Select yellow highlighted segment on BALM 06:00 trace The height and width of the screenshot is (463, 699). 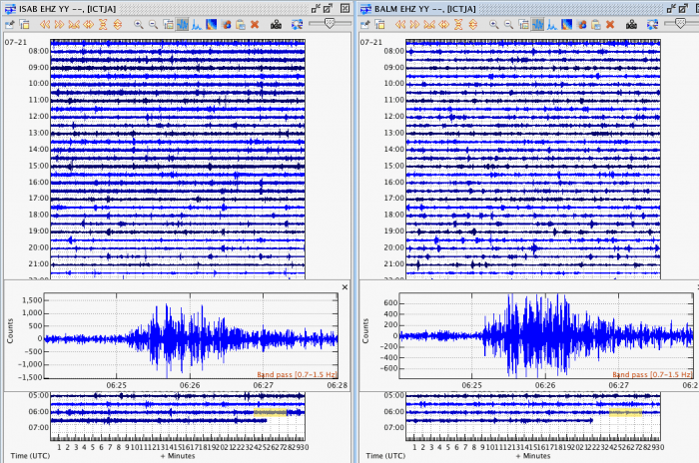[x=625, y=412]
